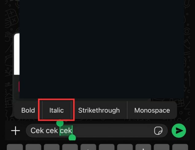This screenshot has height=150, width=195.
Task: Choose Italic from the formatting popup
Action: click(x=57, y=110)
